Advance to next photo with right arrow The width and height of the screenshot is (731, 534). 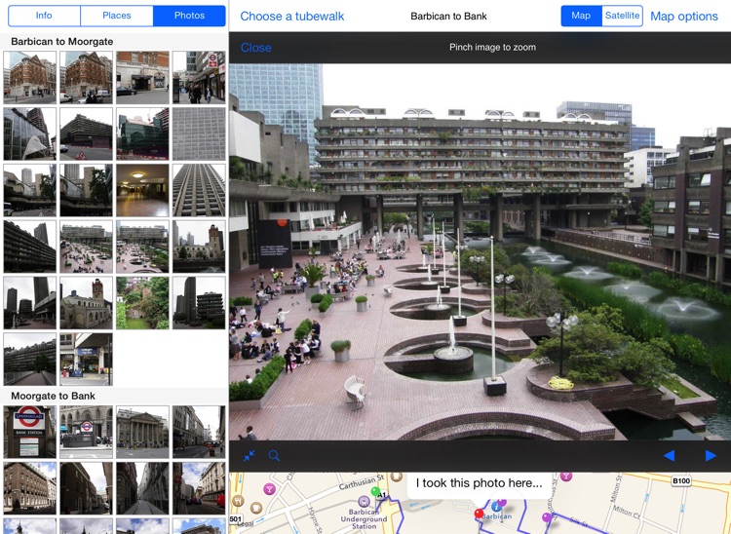tap(711, 455)
